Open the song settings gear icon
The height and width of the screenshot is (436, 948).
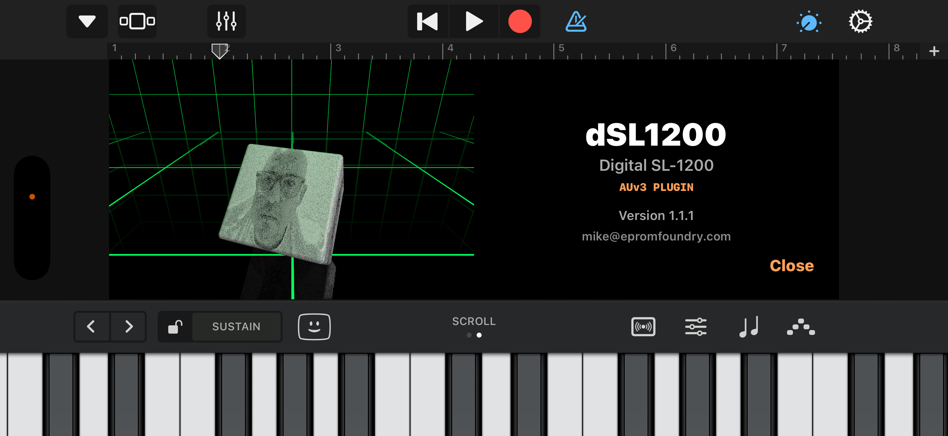pos(860,21)
